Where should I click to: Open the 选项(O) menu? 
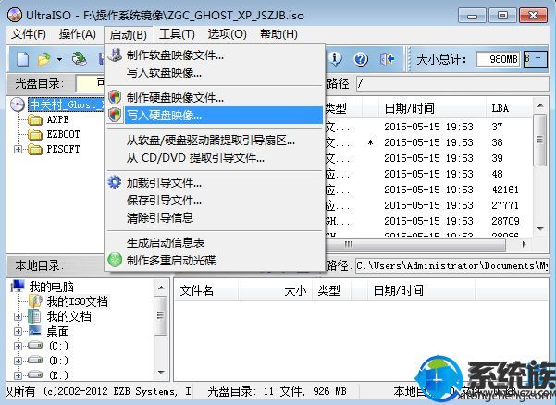[x=227, y=34]
